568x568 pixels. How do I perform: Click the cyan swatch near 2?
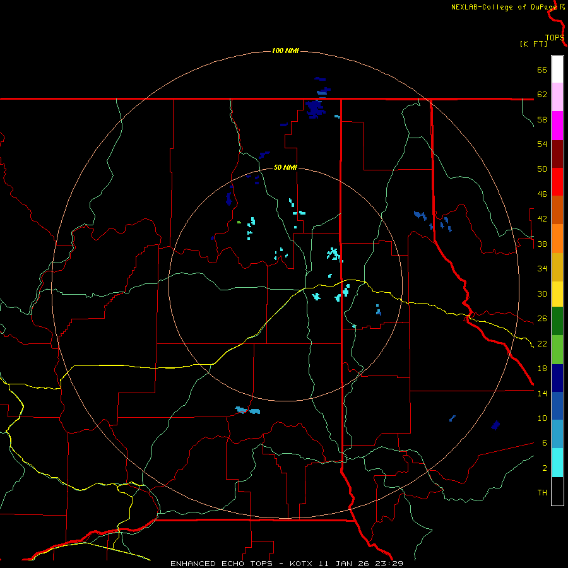[557, 463]
